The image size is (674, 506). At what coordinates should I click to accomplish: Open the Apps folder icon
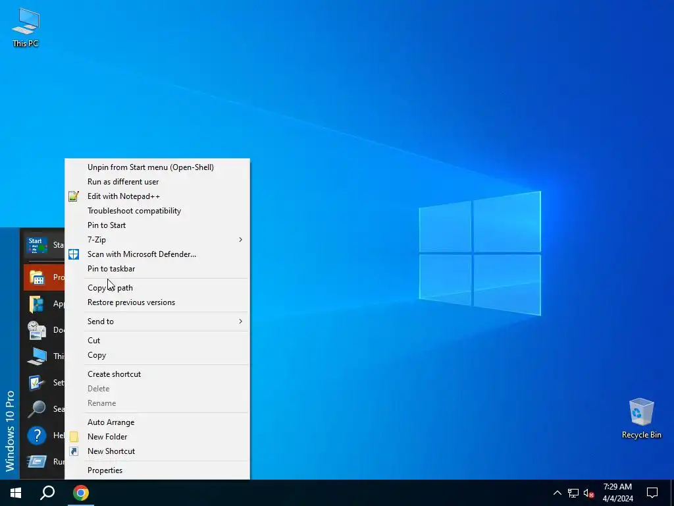pyautogui.click(x=37, y=304)
